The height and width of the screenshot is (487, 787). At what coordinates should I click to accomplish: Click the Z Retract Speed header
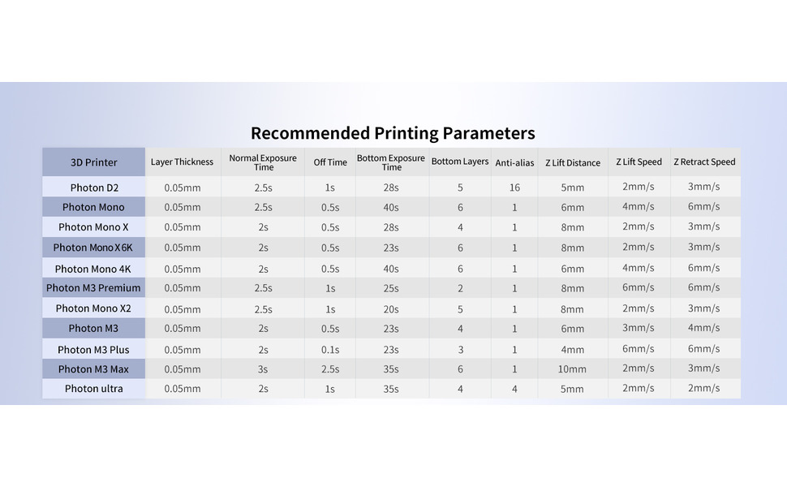click(x=704, y=162)
